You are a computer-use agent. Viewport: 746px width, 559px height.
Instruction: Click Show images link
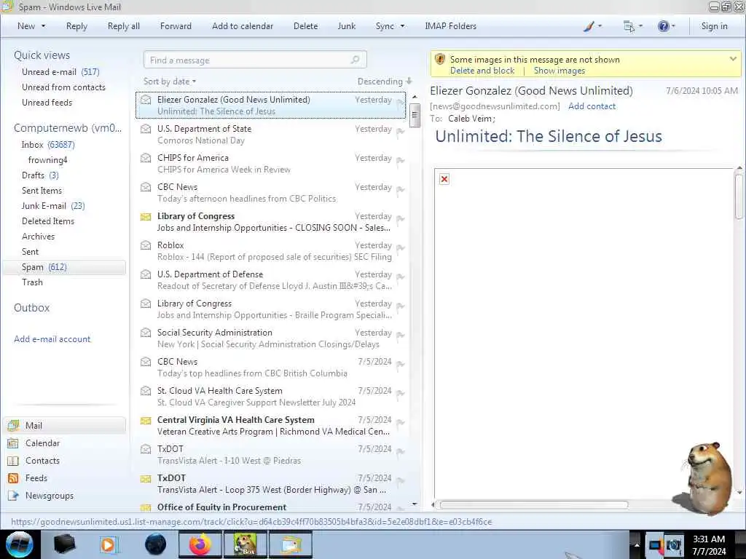click(559, 71)
